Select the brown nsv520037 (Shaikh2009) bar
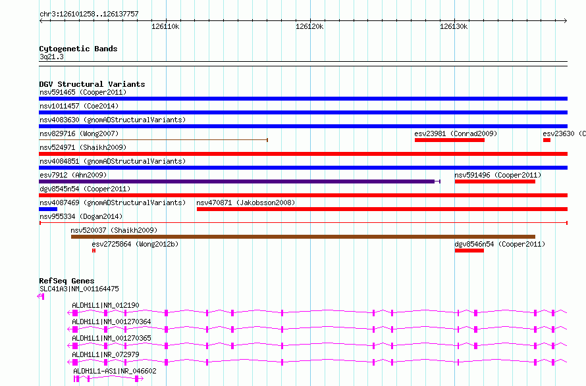Image resolution: width=586 pixels, height=386 pixels. 303,237
